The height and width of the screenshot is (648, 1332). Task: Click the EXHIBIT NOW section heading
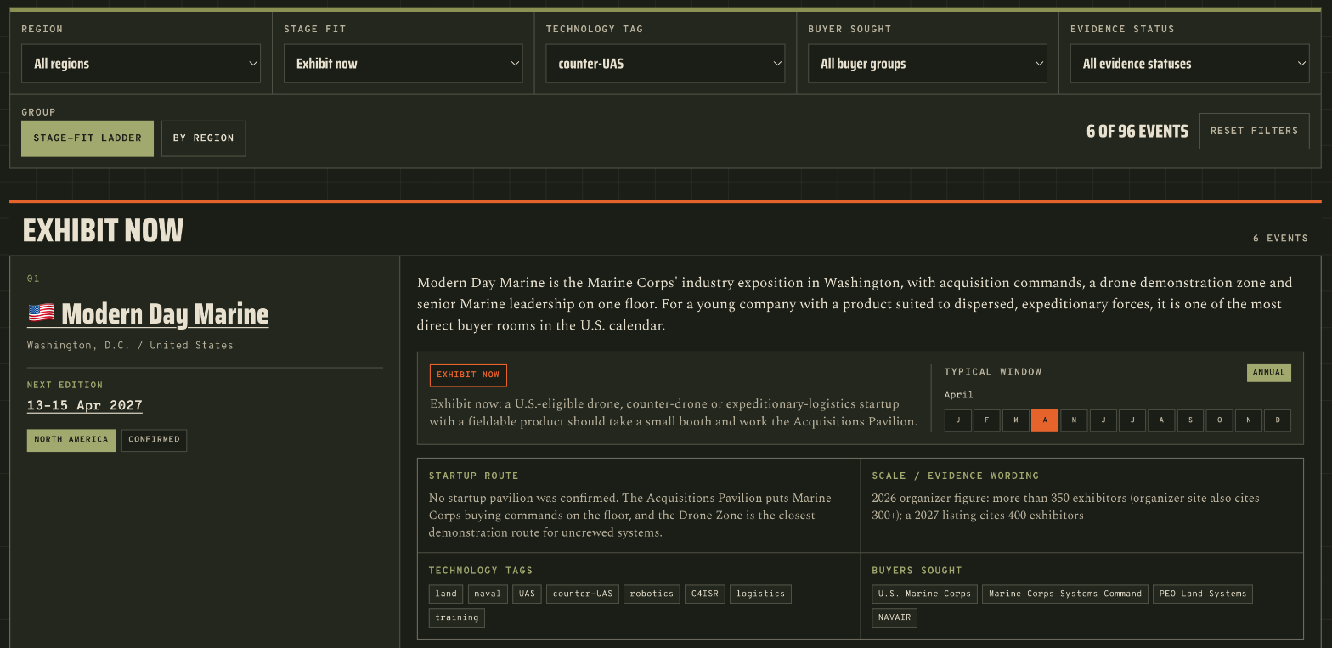[103, 230]
